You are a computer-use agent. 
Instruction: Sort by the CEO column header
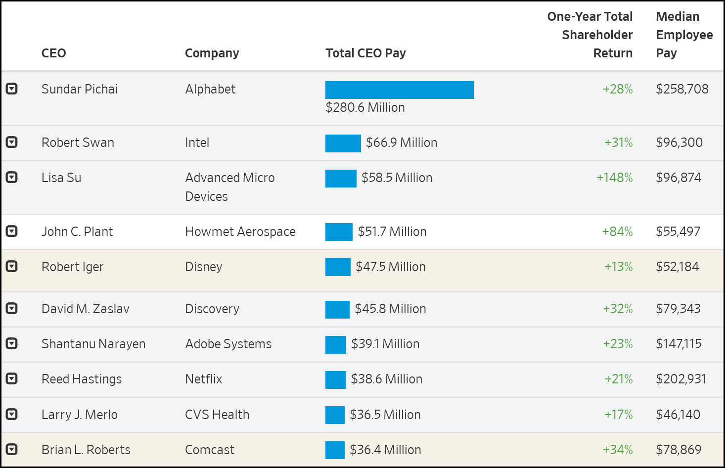point(53,53)
